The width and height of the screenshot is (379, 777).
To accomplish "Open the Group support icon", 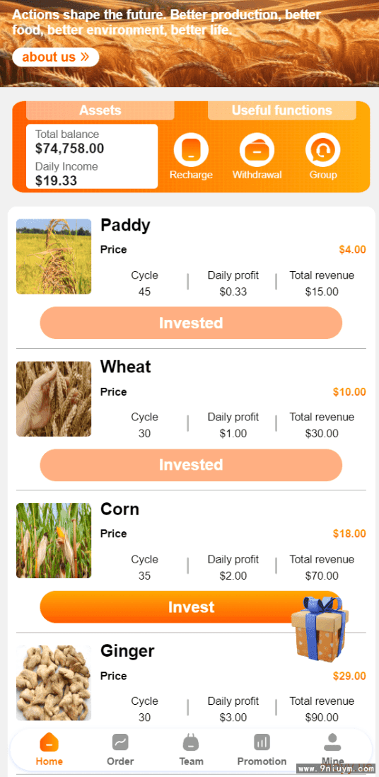I will 323,150.
